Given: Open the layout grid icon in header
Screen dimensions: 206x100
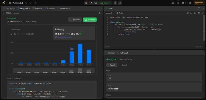Looking at the screenshot, I should [173, 3].
